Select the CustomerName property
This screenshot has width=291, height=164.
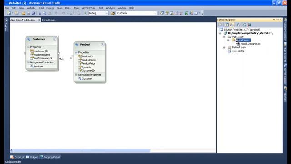(42, 55)
